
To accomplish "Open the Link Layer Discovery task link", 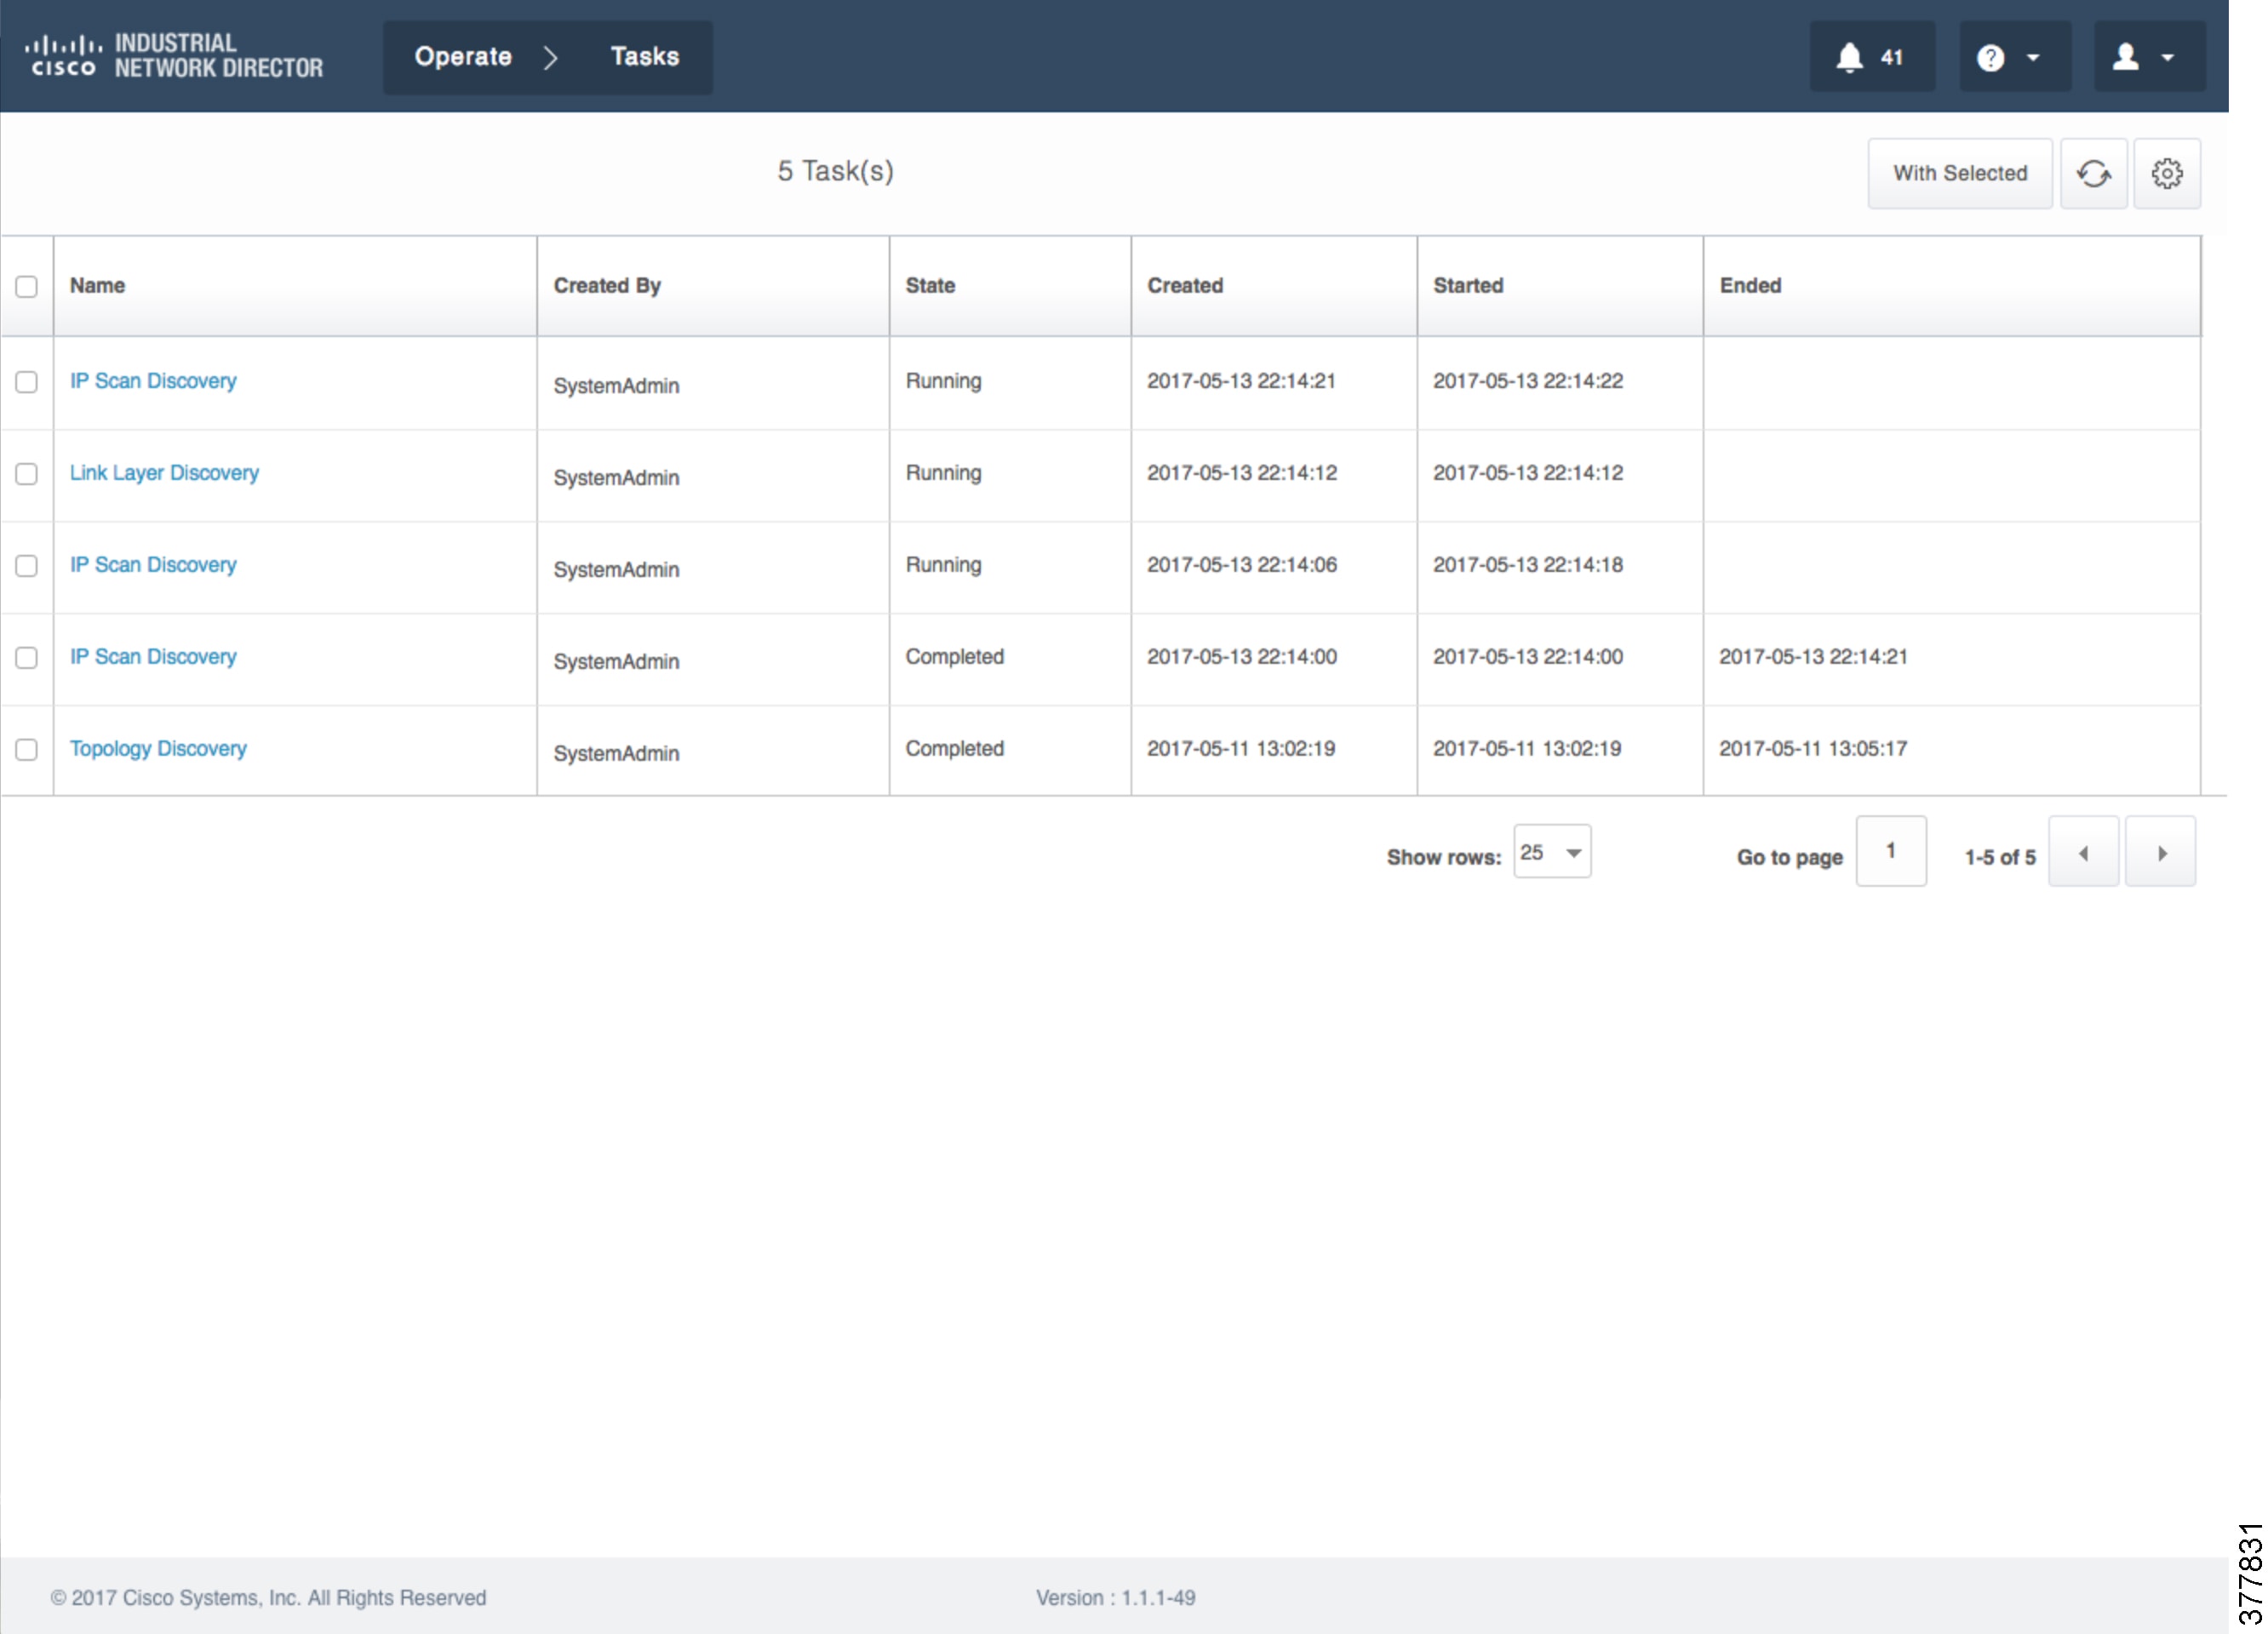I will 164,472.
